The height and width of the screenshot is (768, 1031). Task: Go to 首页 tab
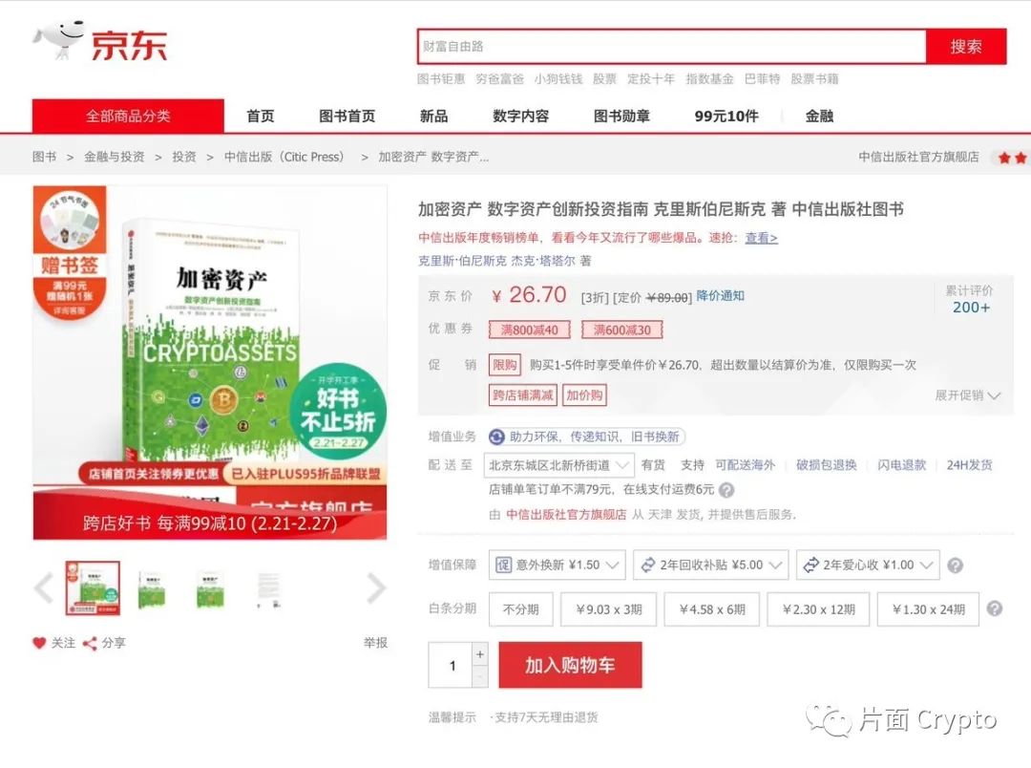coord(261,116)
